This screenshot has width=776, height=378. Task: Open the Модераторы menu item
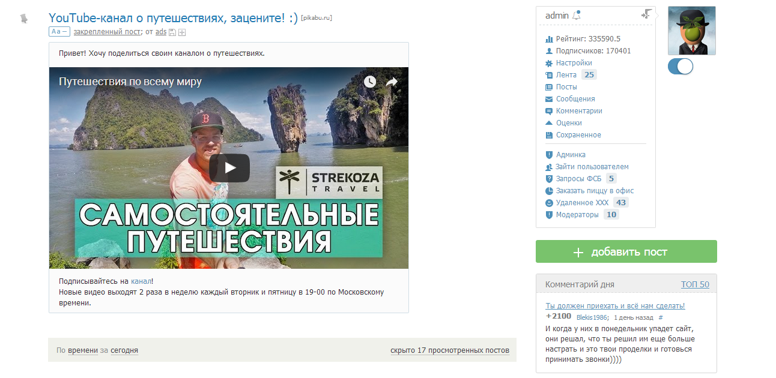(581, 215)
